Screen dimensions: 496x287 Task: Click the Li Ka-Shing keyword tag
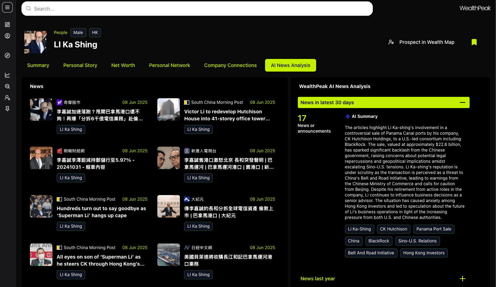(x=359, y=229)
